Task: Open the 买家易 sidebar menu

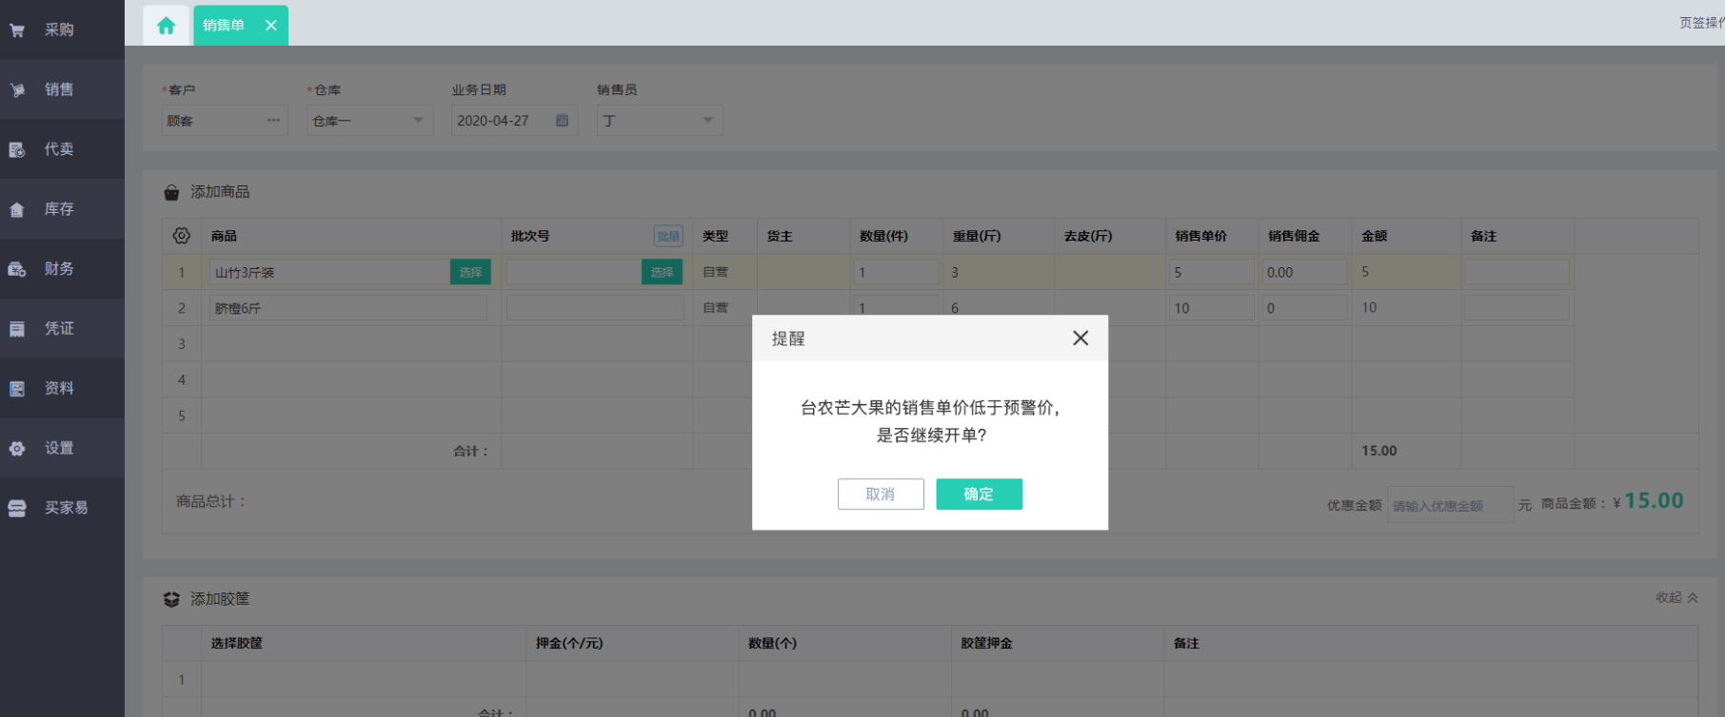Action: [65, 508]
